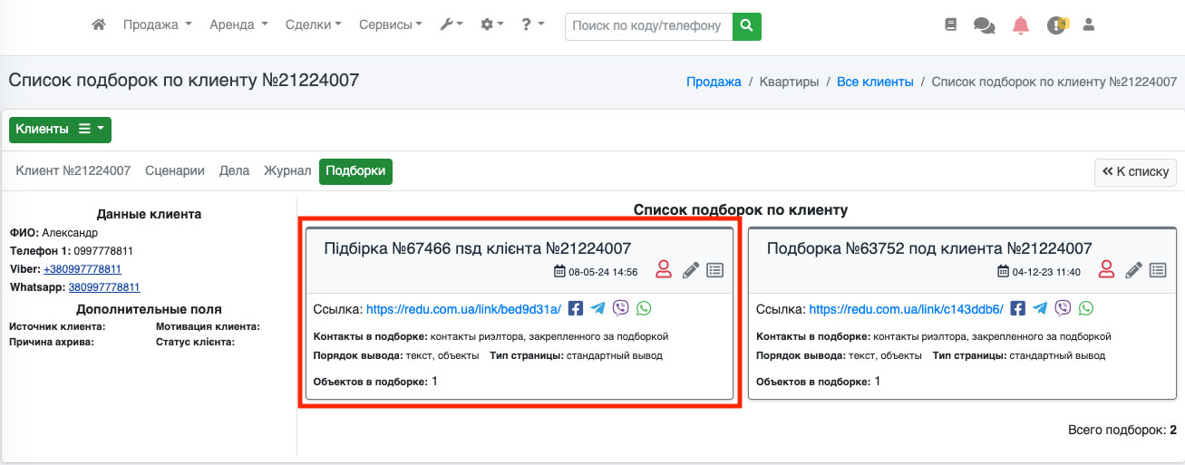Open list icon on selection №63752

(x=1158, y=270)
